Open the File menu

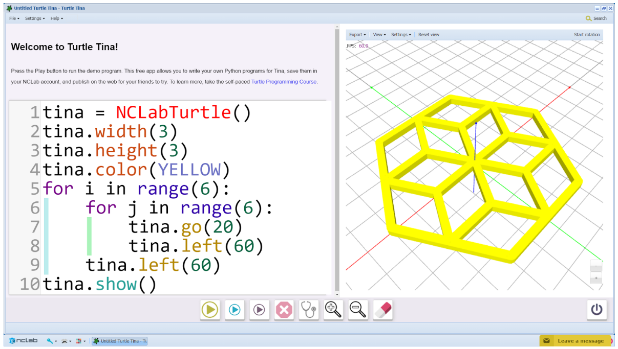pos(14,18)
